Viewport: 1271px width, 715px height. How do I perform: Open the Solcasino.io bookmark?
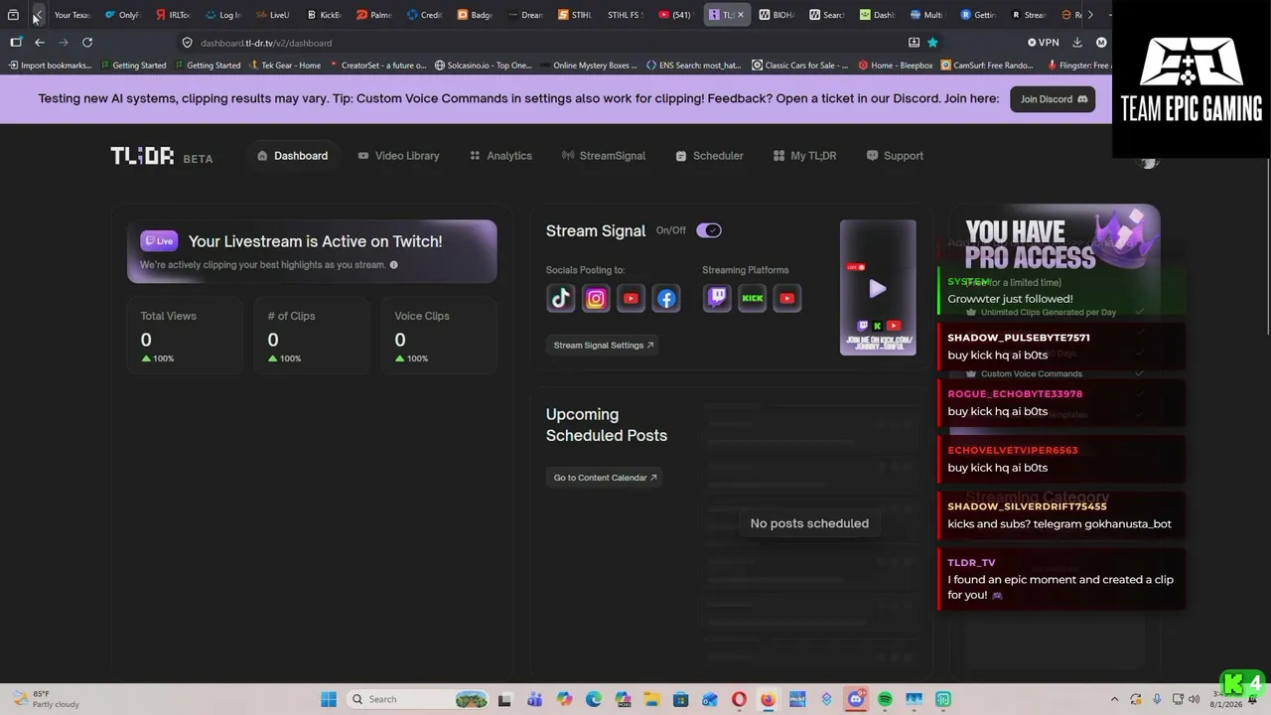483,66
